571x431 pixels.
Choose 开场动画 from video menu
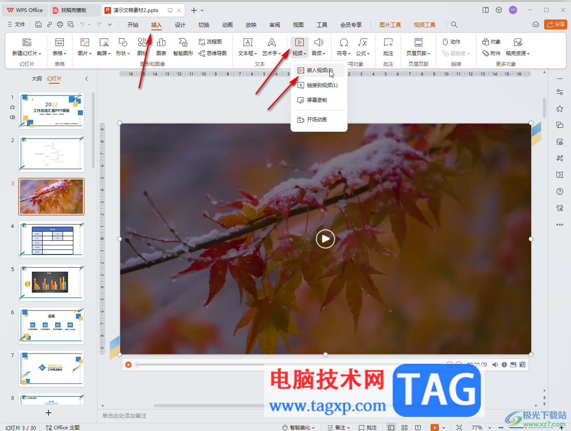pos(319,120)
